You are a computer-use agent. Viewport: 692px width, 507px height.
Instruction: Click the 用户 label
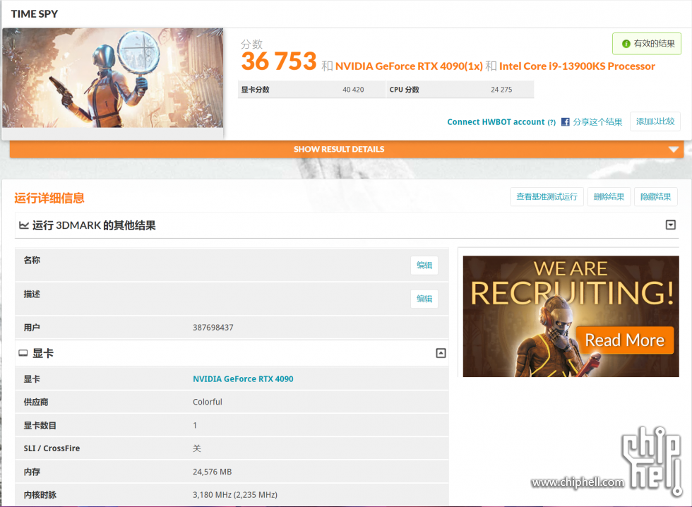coord(32,328)
